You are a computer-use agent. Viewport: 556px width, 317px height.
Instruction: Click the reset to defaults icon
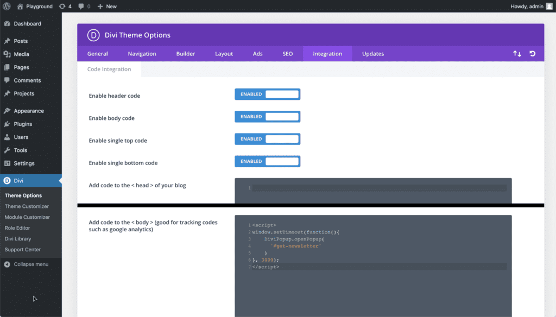click(533, 54)
